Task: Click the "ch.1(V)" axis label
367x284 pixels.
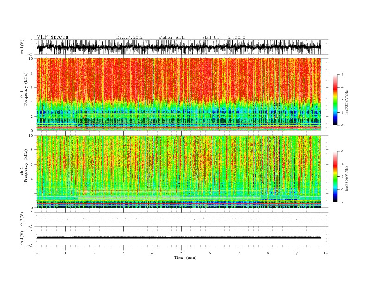Action: (22, 47)
